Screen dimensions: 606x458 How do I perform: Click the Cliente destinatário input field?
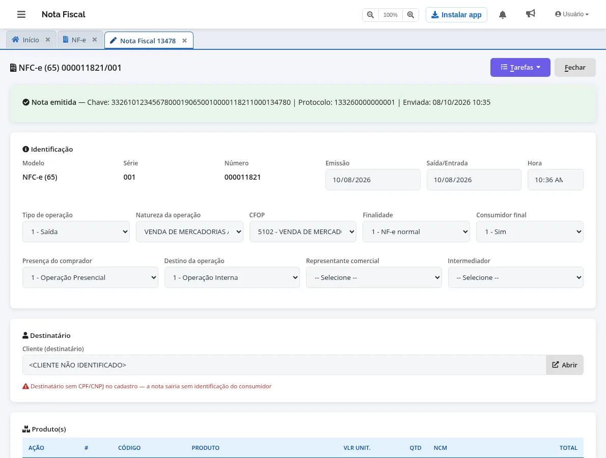tap(284, 365)
